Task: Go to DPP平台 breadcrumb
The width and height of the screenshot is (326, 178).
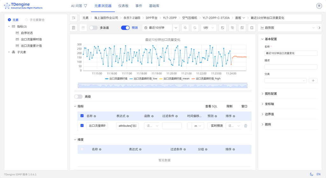Action: 151,18
